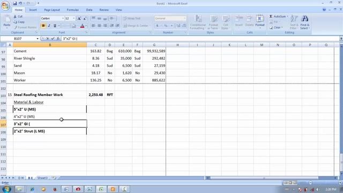Undo last action in Quick Access toolbar
The image size is (343, 193).
(x=20, y=3)
